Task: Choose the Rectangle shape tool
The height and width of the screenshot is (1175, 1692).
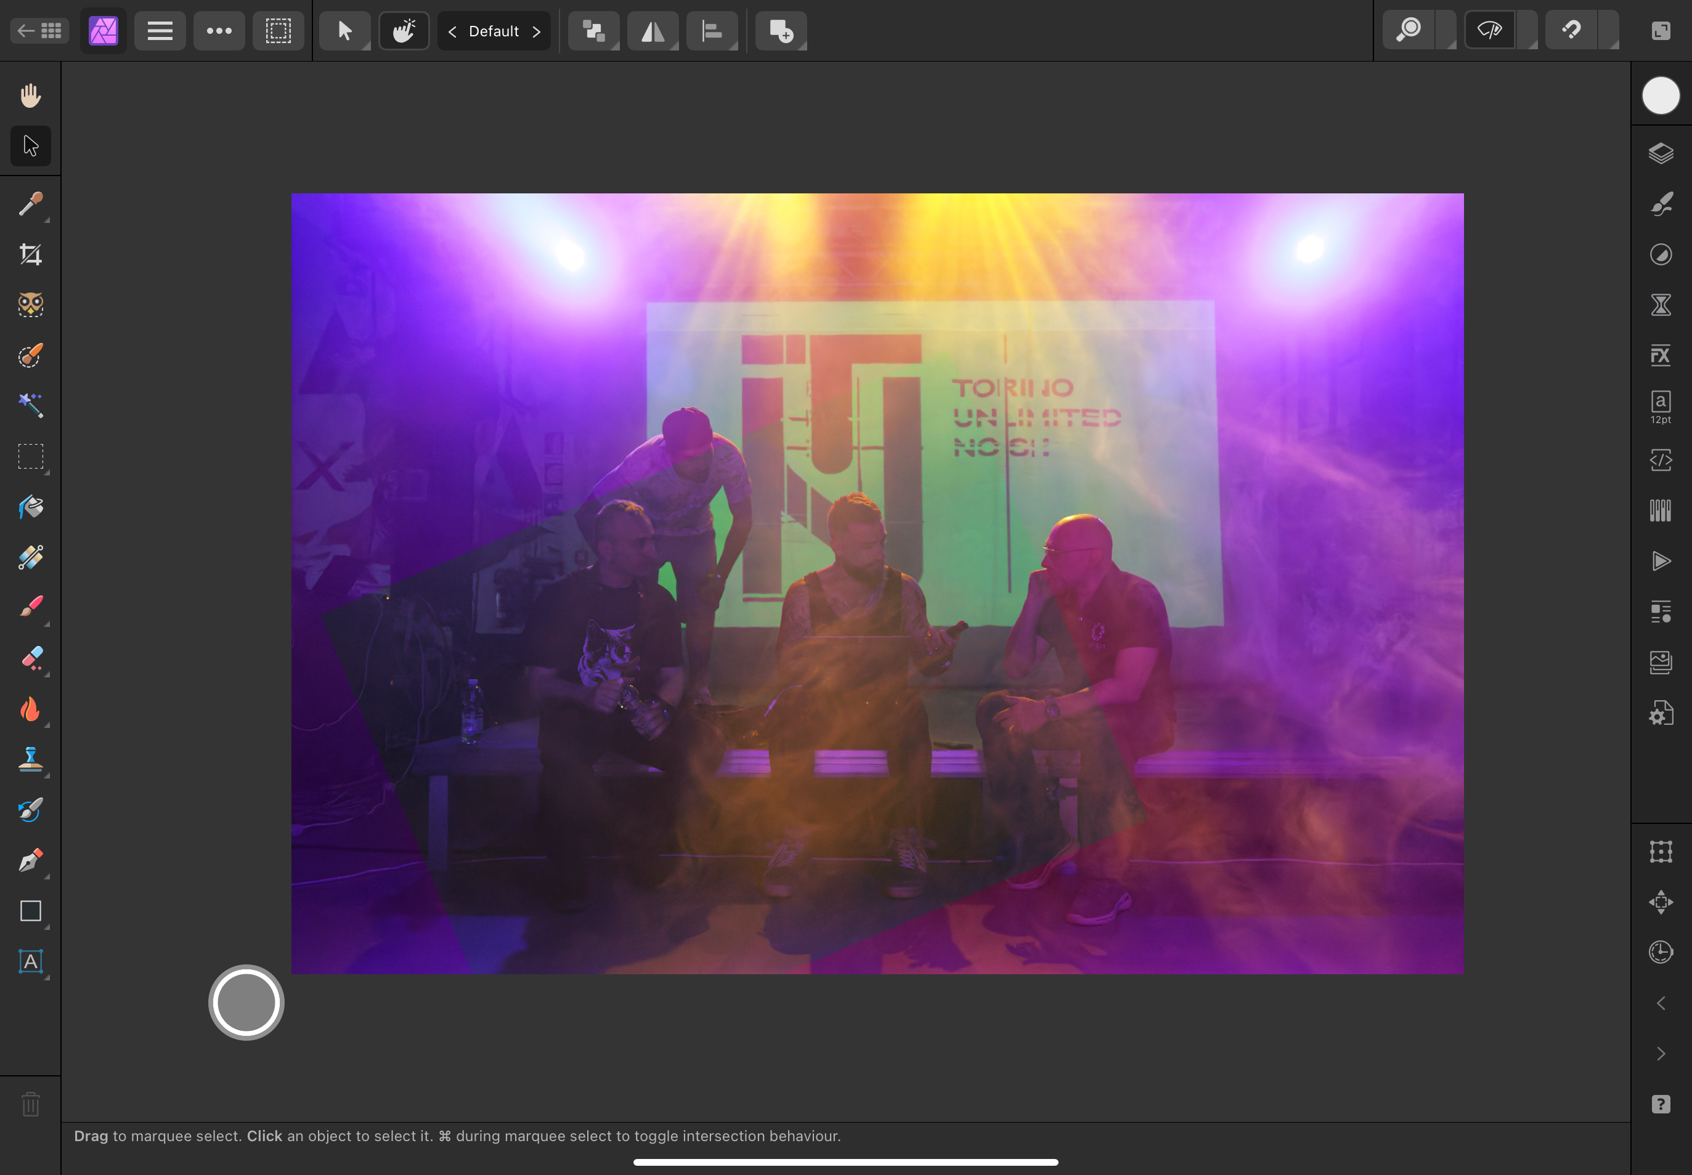Action: [30, 911]
